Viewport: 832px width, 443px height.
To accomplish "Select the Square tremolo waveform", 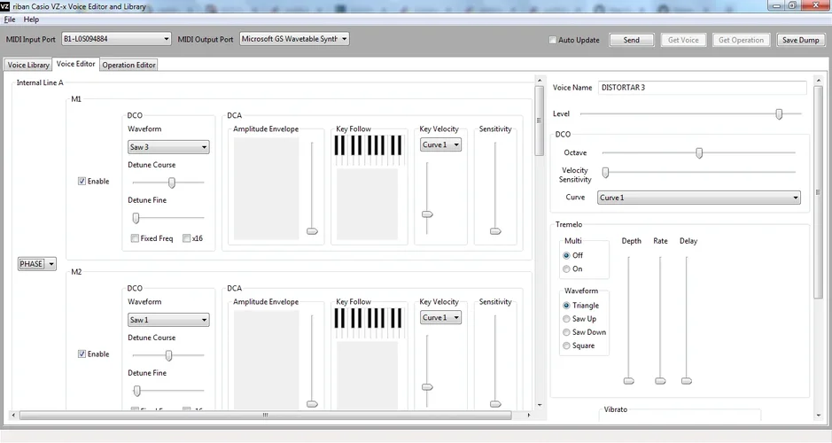I will pos(567,346).
